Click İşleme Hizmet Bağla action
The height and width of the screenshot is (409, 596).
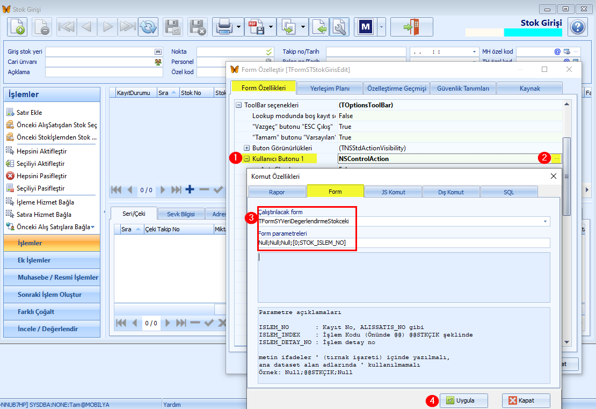point(45,202)
